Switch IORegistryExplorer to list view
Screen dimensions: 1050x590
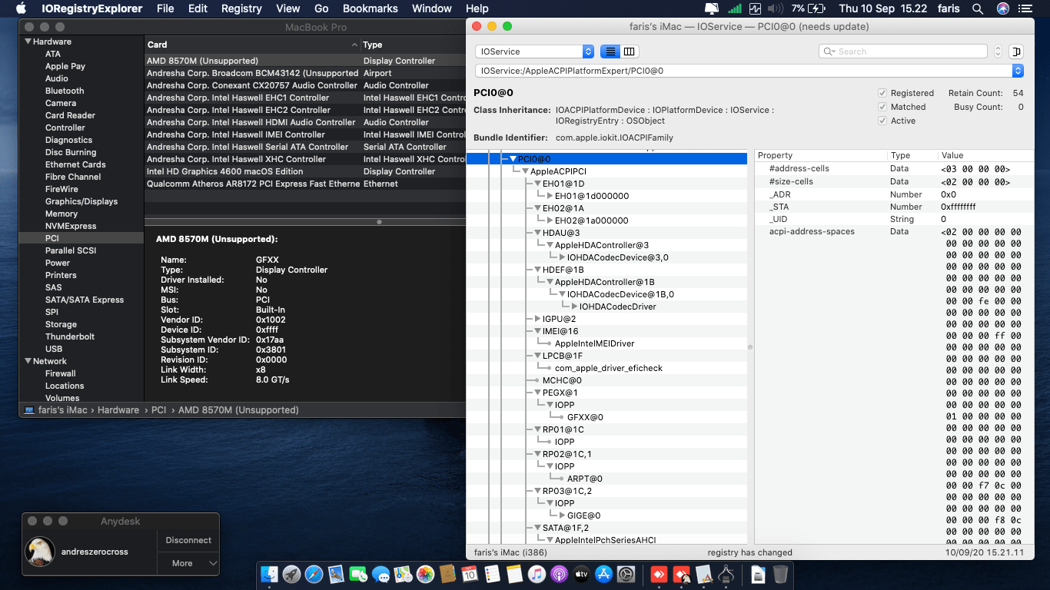[x=610, y=51]
